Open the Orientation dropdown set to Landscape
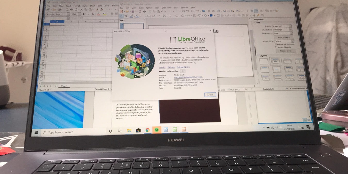This screenshot has width=348, height=174. pos(291,30)
